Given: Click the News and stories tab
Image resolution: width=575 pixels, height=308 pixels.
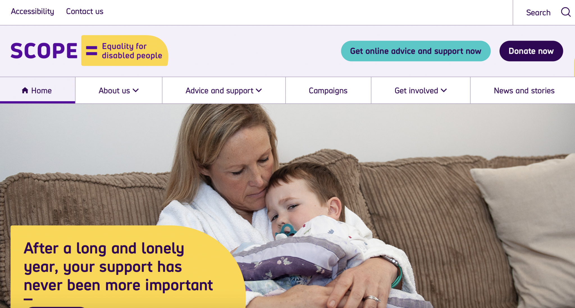Looking at the screenshot, I should (524, 91).
